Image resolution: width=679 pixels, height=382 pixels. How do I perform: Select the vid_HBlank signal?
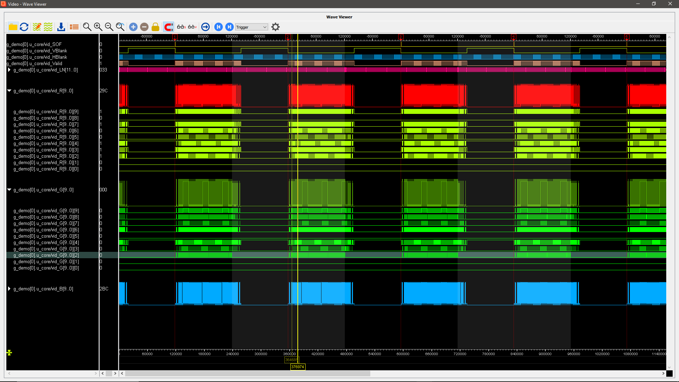coord(37,57)
